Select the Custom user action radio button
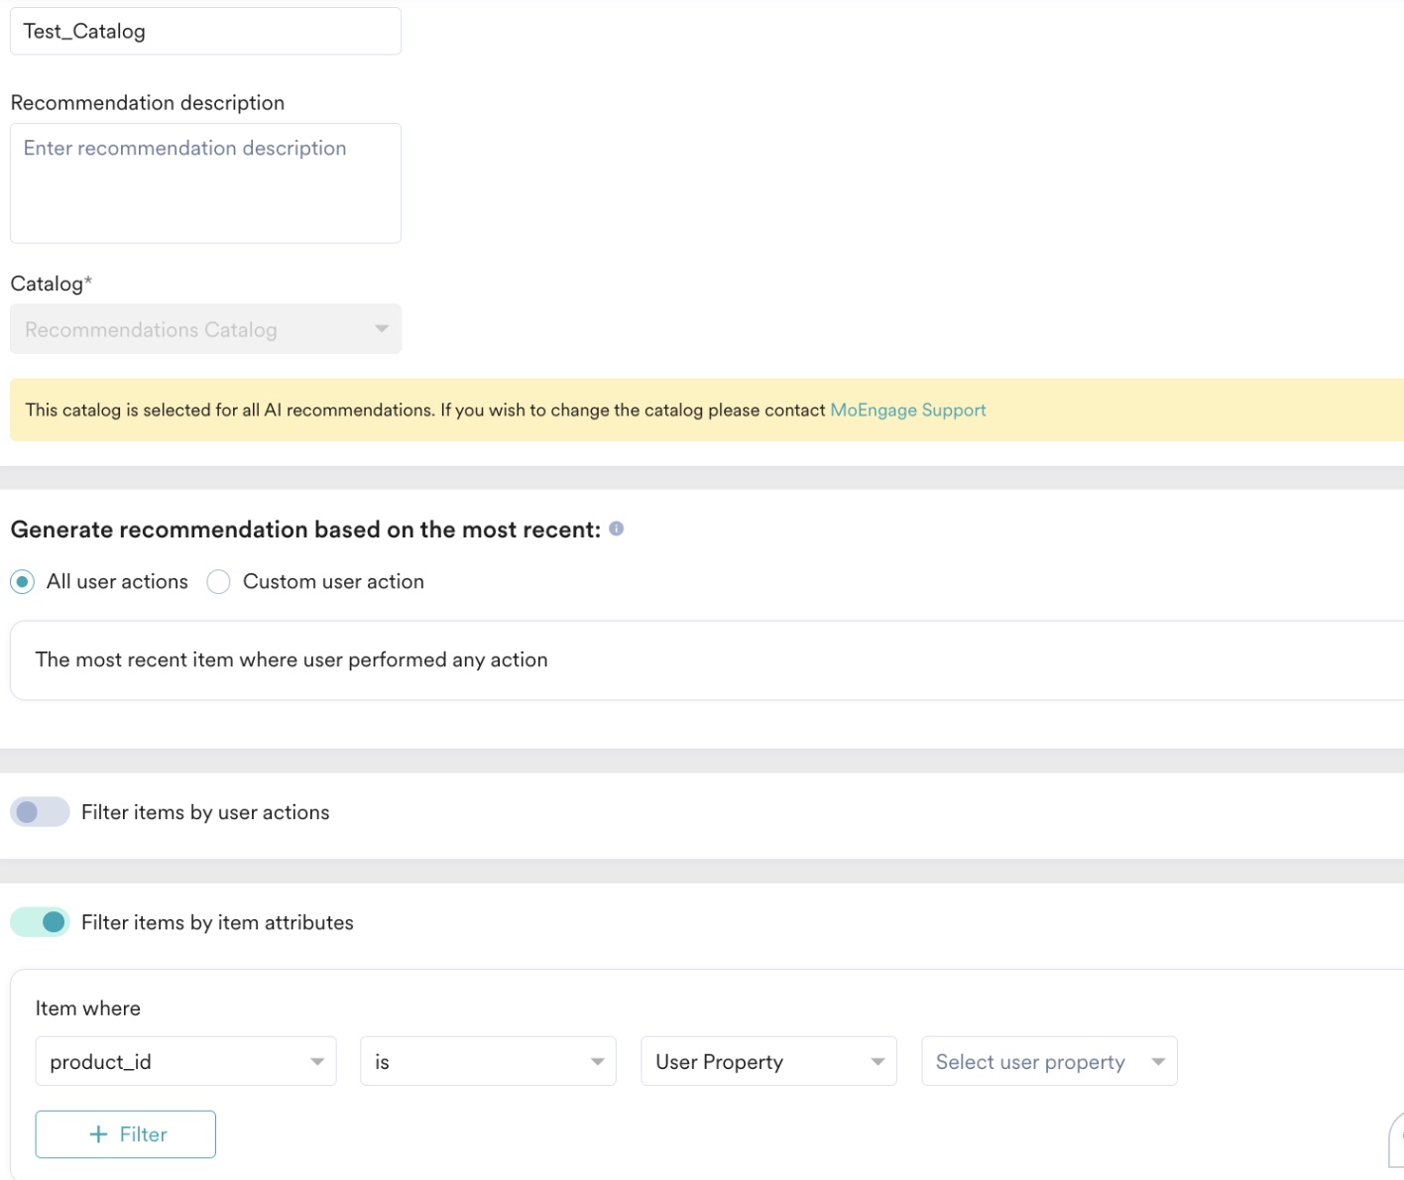 [218, 582]
